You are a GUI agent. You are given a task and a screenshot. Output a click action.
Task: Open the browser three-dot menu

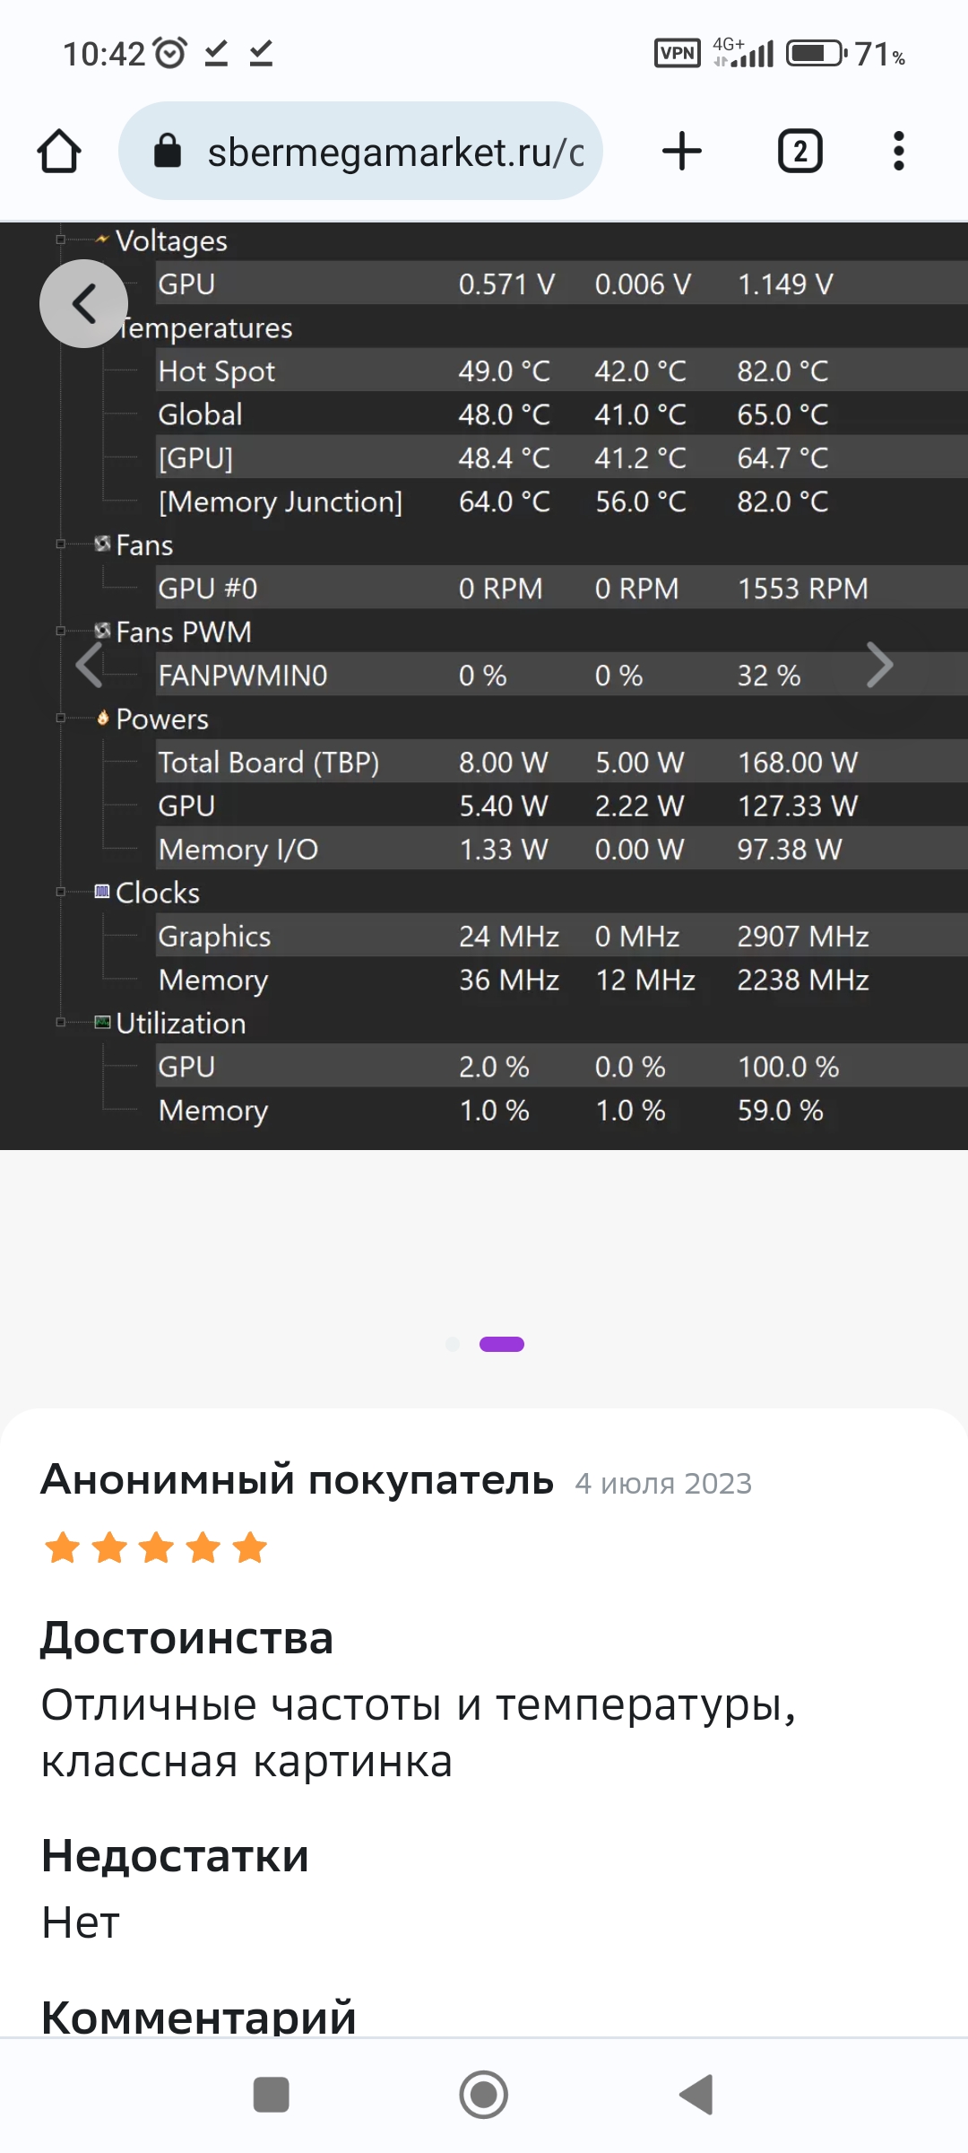coord(898,151)
